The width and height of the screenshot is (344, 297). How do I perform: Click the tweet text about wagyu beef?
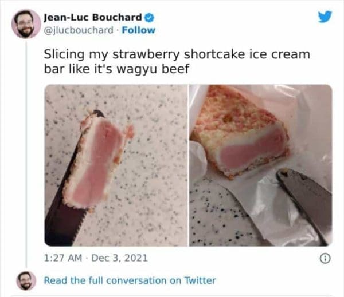[177, 61]
